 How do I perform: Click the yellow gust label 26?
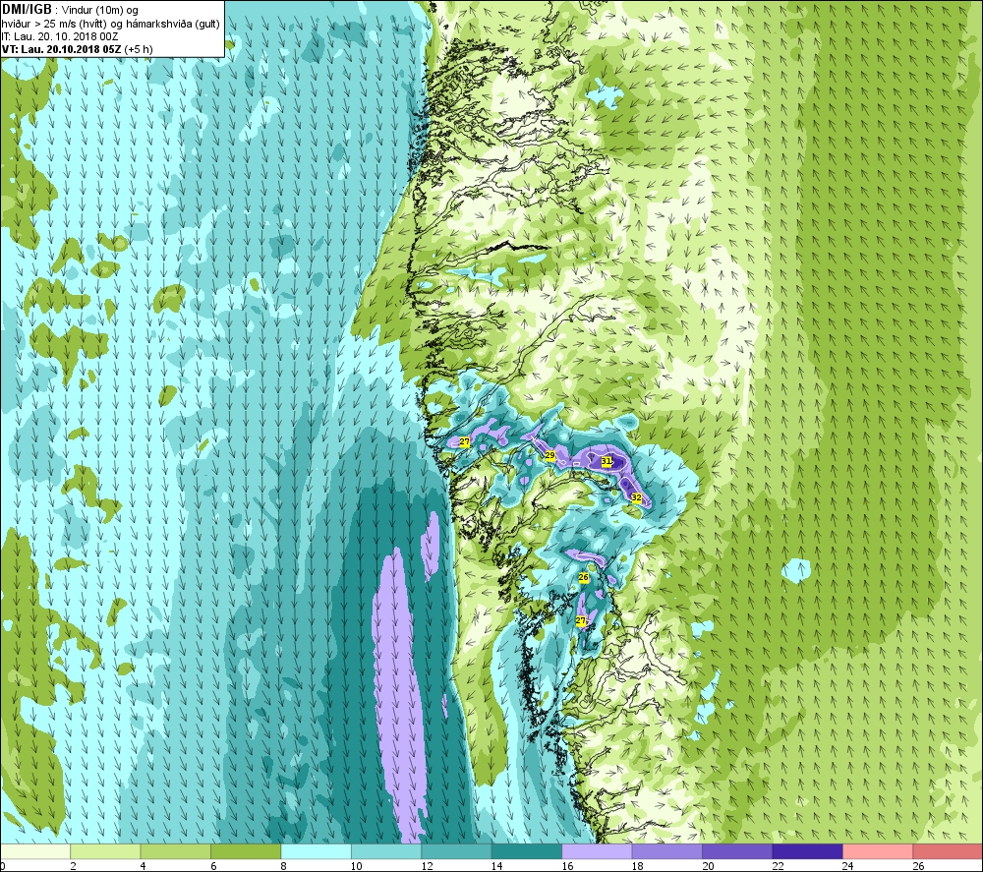pyautogui.click(x=584, y=577)
